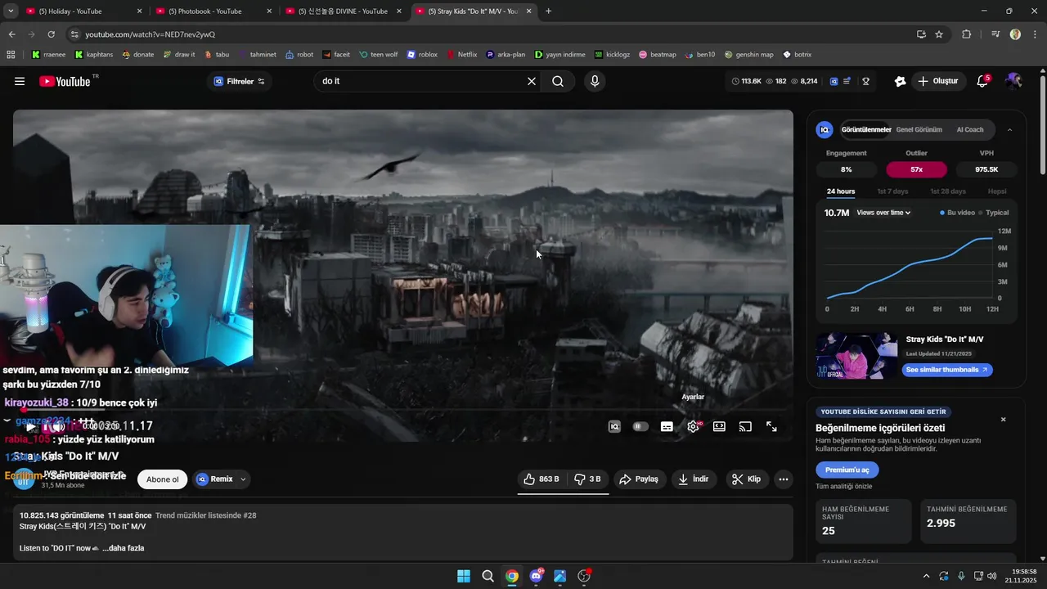
Task: Toggle autoplay switch in player
Action: (640, 426)
